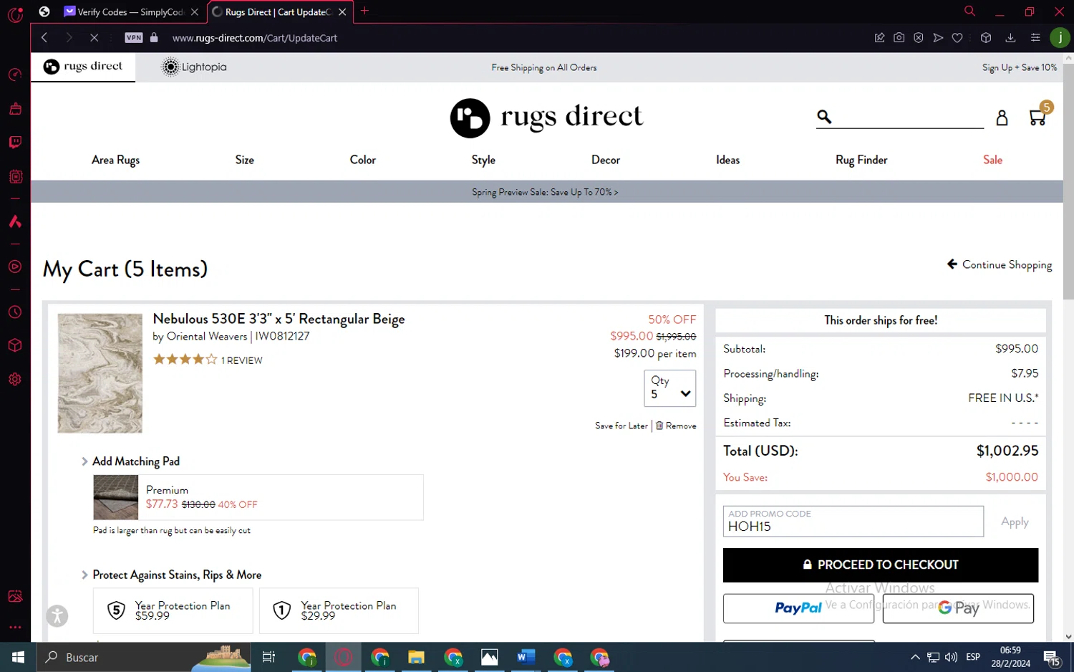Click the search magnifier icon
The image size is (1074, 672).
824,117
